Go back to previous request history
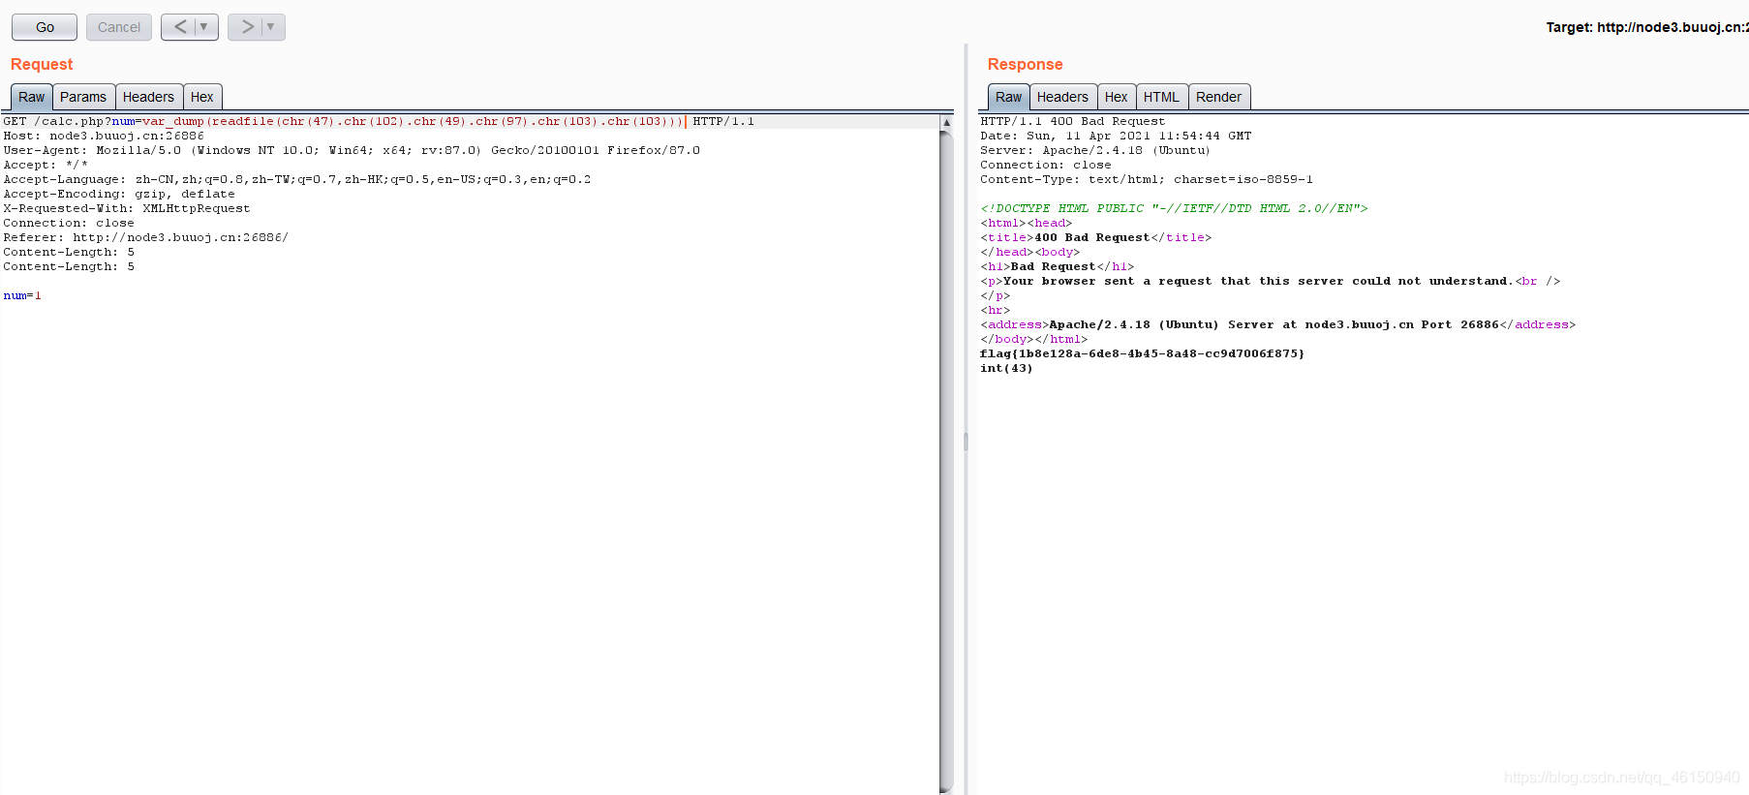The image size is (1749, 795). pos(180,27)
